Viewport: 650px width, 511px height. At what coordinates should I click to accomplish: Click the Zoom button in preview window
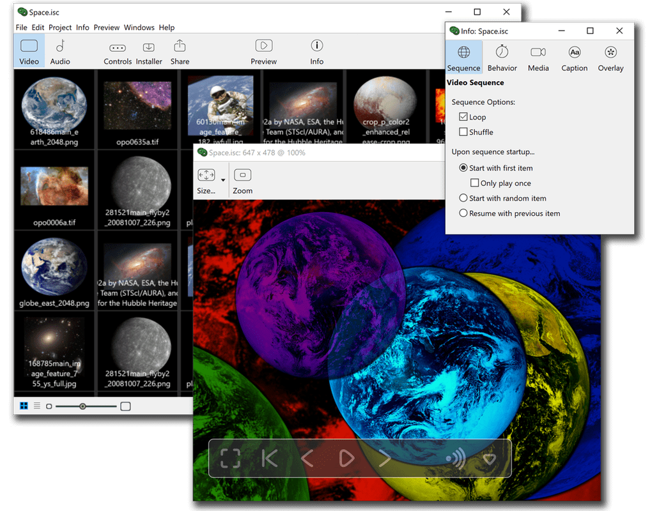point(242,181)
